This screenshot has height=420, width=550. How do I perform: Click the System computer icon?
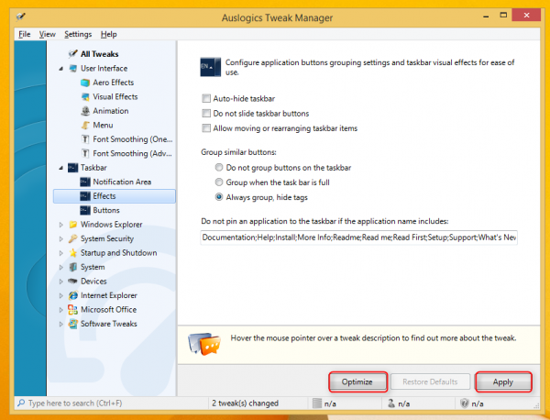[x=73, y=267]
